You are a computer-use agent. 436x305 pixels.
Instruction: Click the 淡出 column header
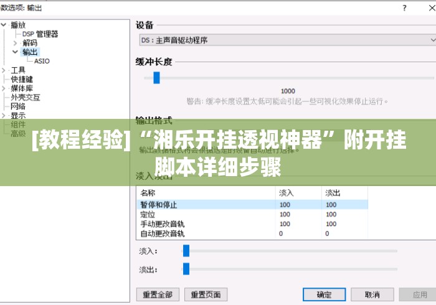[345, 193]
